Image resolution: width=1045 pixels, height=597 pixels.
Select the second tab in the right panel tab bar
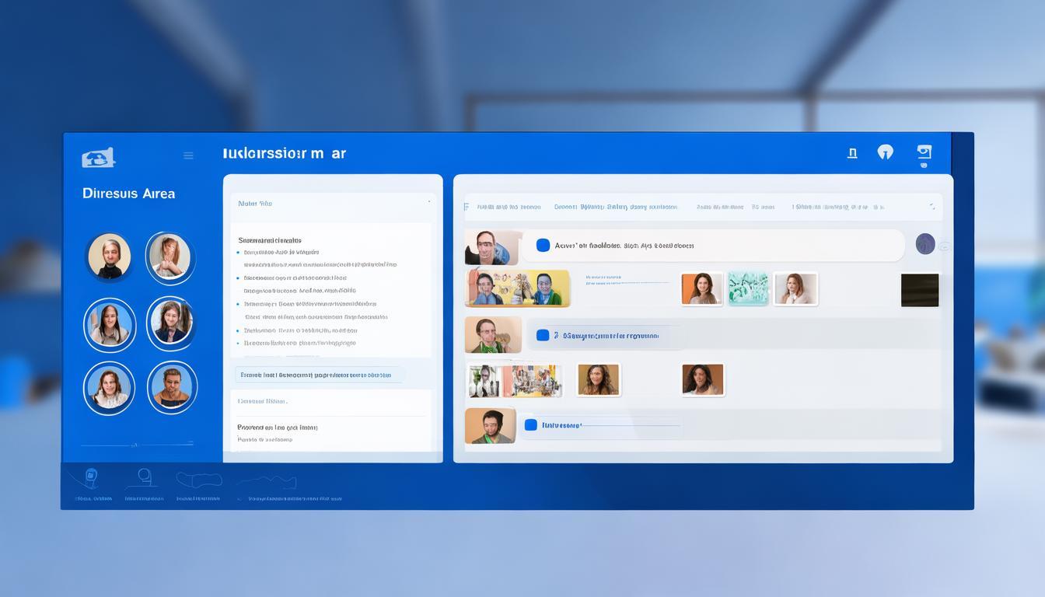[615, 208]
